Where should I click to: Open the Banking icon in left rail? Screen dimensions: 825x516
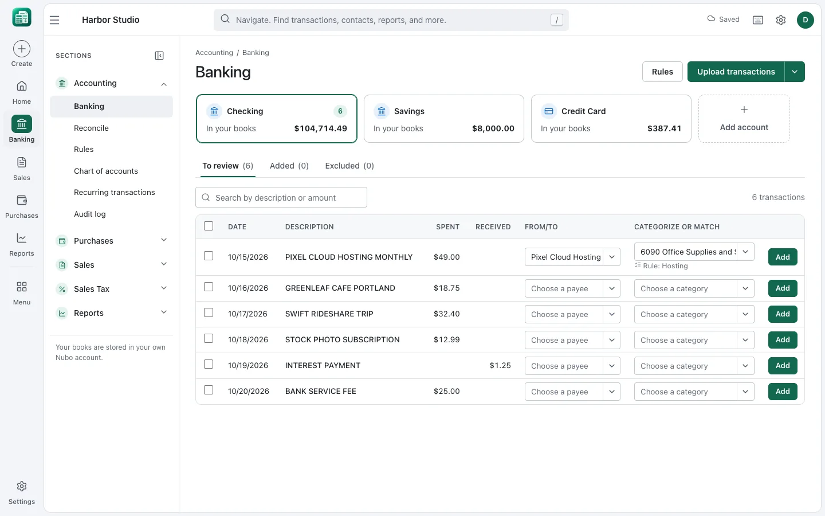point(22,124)
